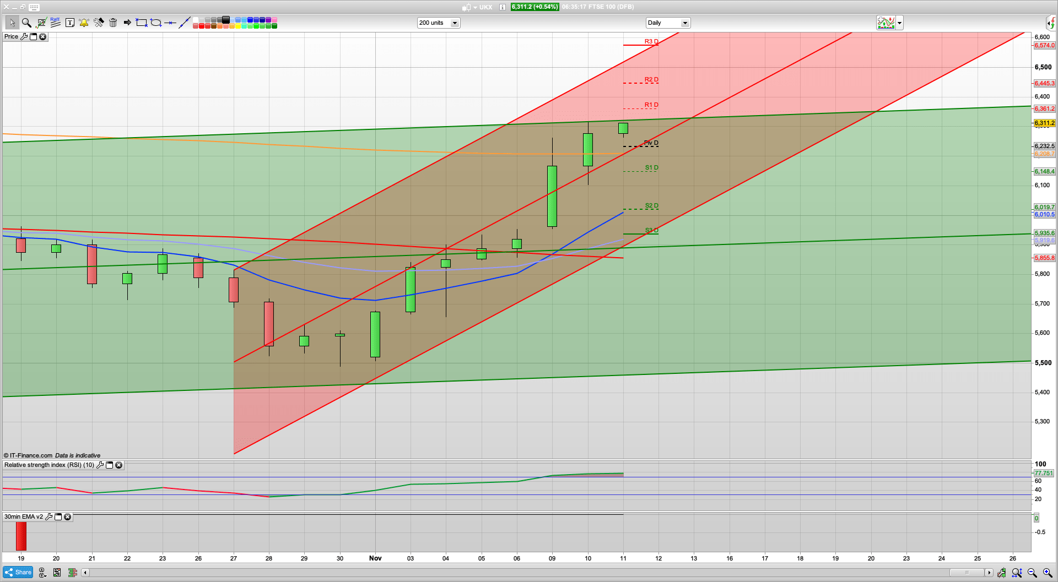Screen dimensions: 1058x582
Task: Close the Relative strength index panel
Action: [x=119, y=465]
